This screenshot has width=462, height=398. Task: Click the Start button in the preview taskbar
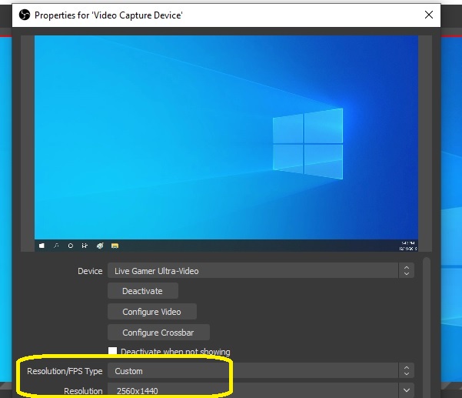coord(42,246)
